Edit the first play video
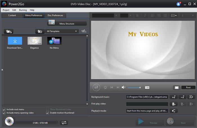The height and width of the screenshot is (128, 197). (191, 104)
